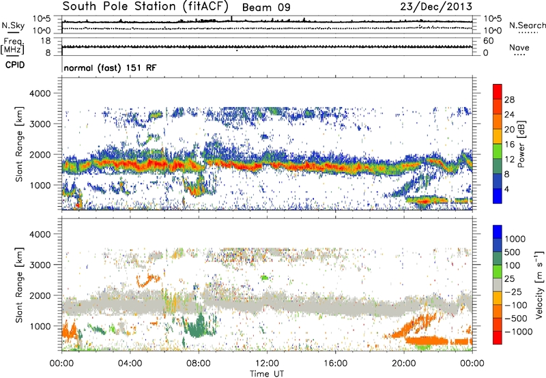Click the blue bottom of power color bar

[x=498, y=196]
